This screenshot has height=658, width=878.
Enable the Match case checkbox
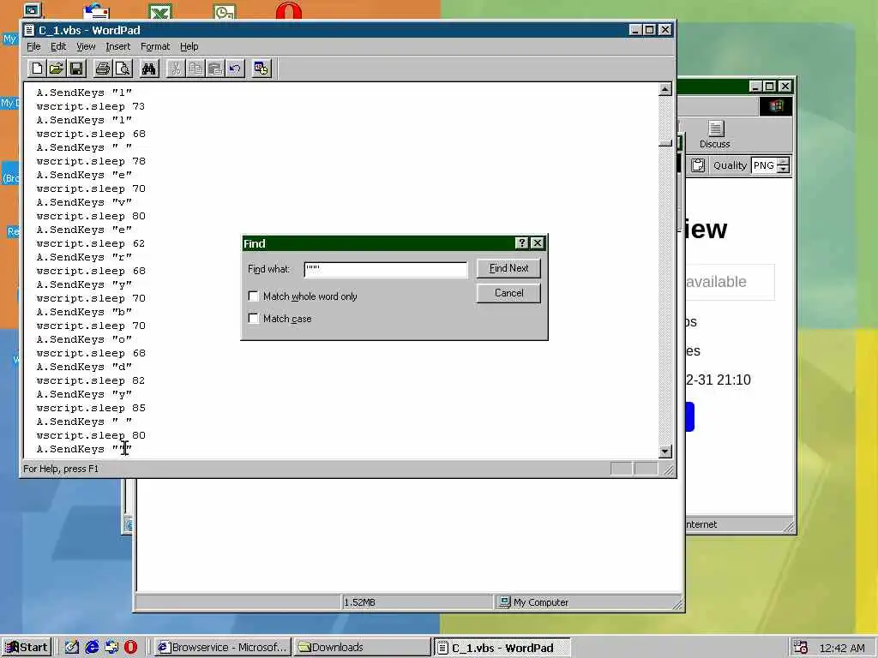point(253,319)
